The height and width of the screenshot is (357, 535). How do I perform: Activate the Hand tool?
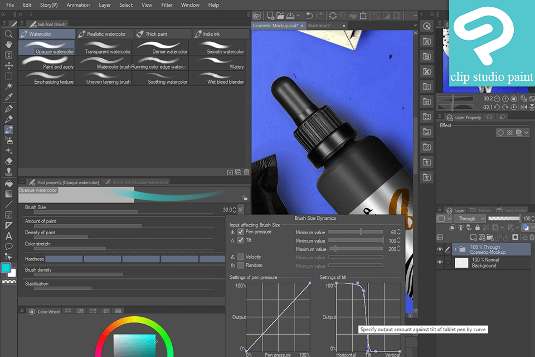(x=8, y=45)
